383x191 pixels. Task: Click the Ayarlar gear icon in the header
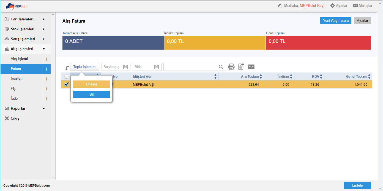point(332,6)
